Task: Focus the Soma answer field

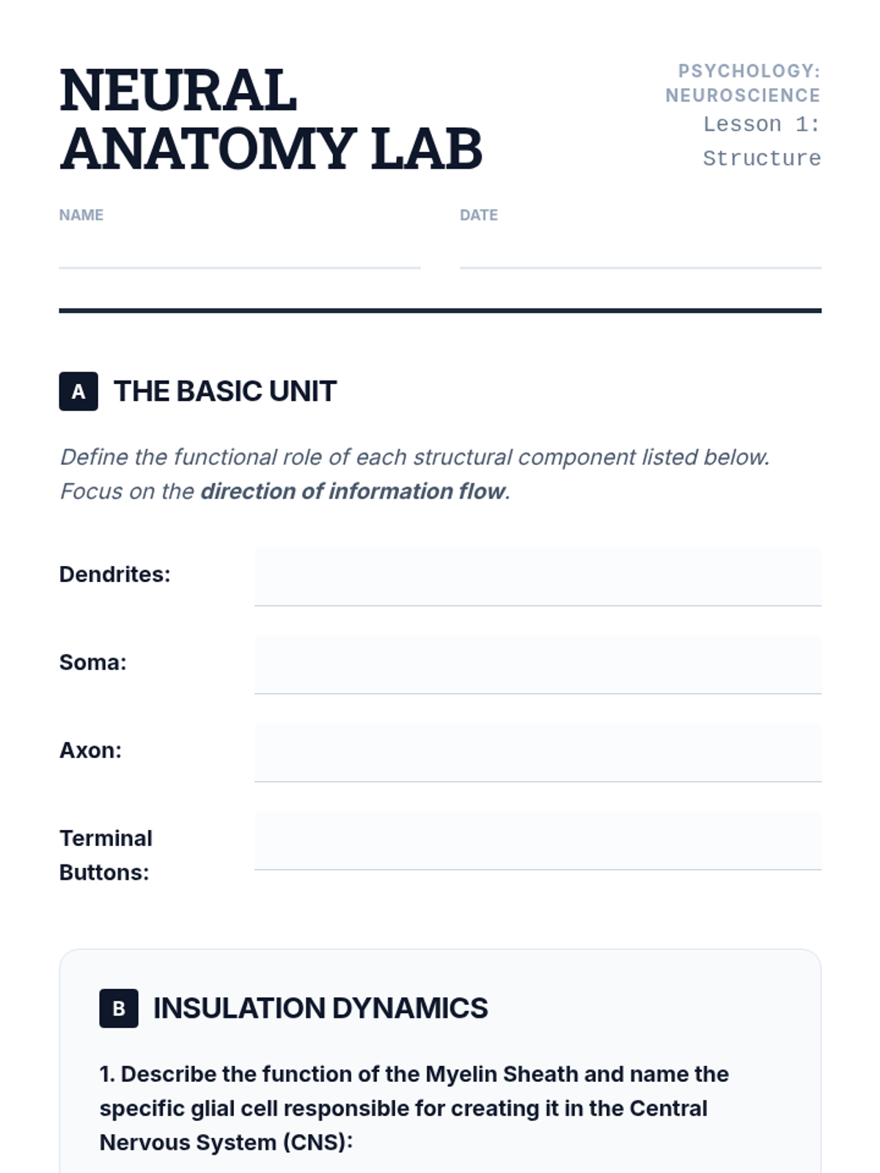Action: (x=538, y=664)
